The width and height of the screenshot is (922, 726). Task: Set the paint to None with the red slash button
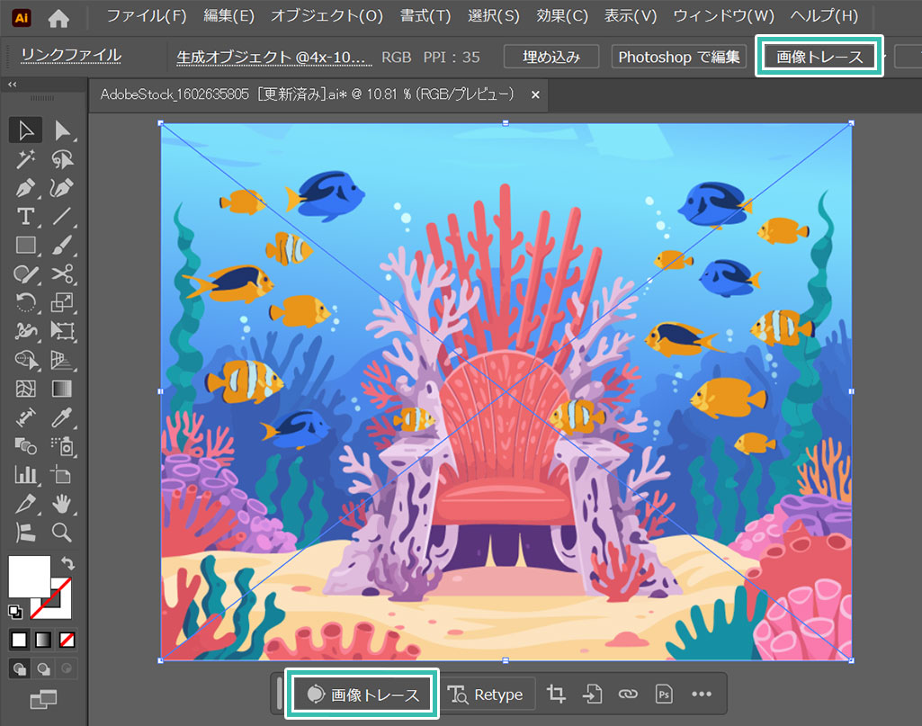67,640
